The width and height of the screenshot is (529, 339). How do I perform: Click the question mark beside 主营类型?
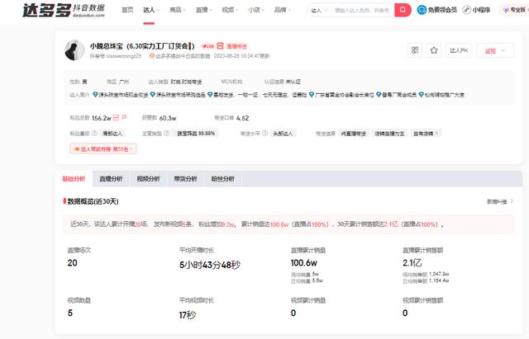point(167,134)
